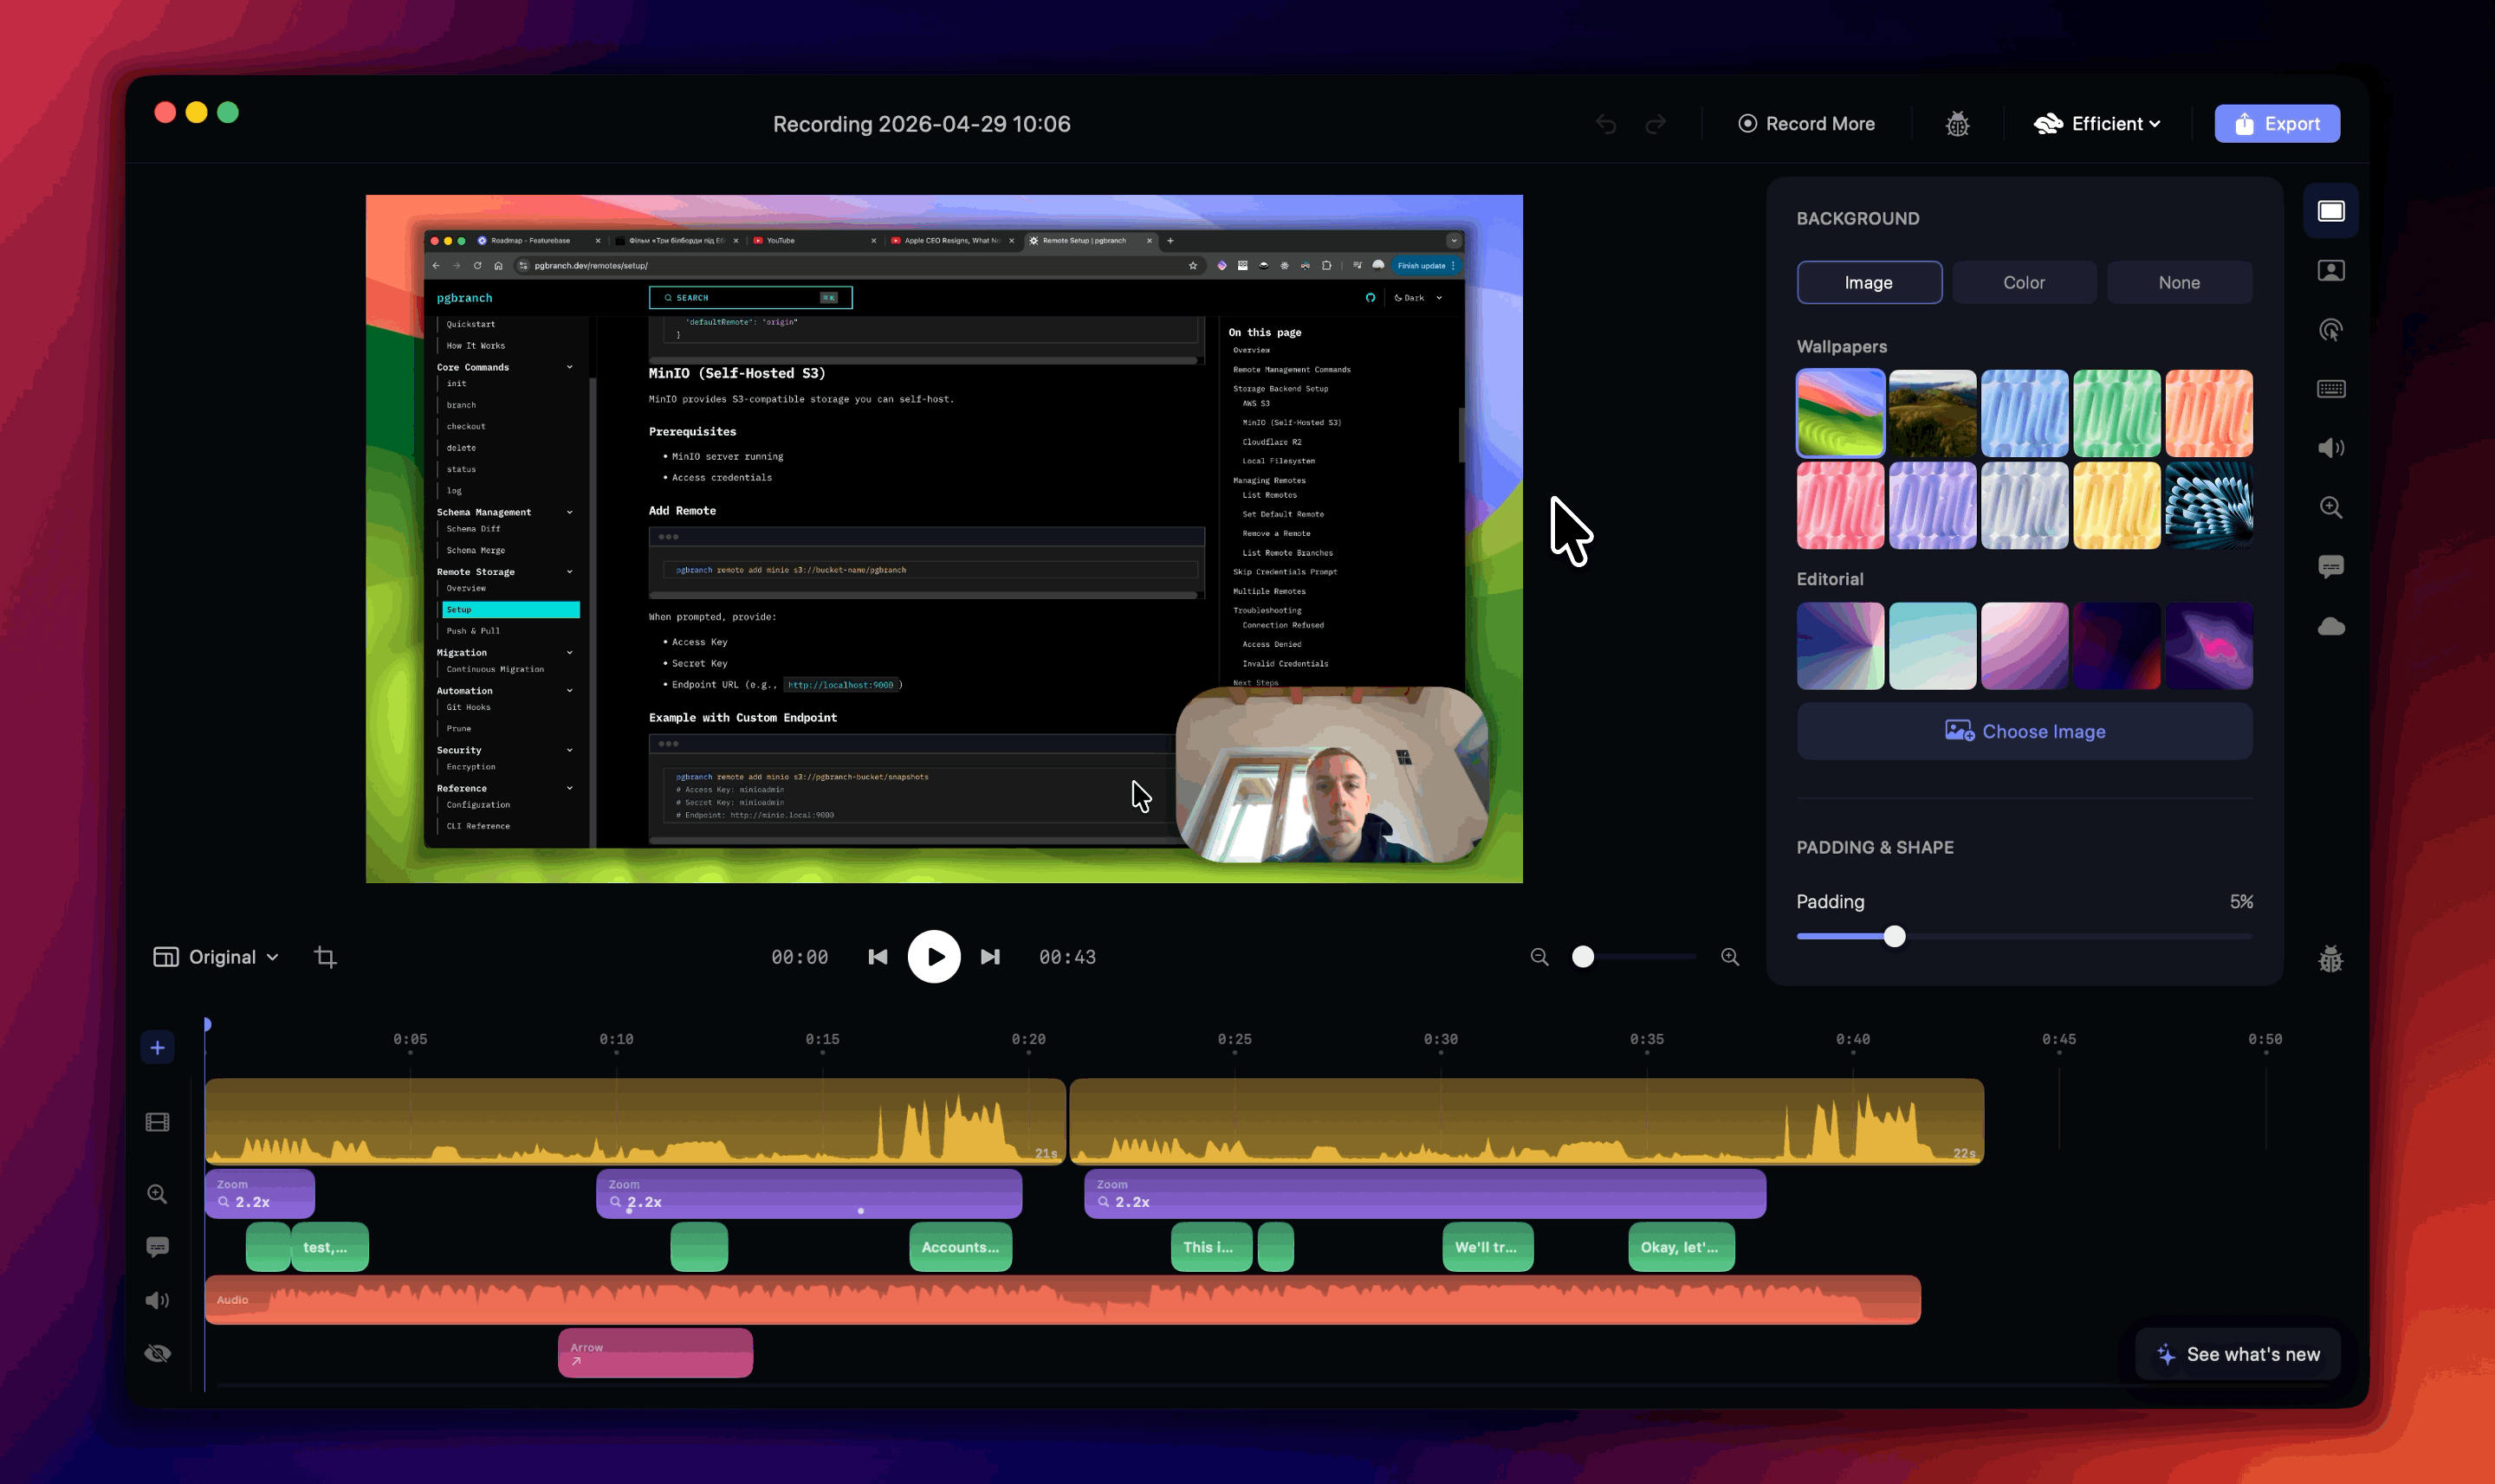Click the add track plus icon
2495x1484 pixels.
157,1048
